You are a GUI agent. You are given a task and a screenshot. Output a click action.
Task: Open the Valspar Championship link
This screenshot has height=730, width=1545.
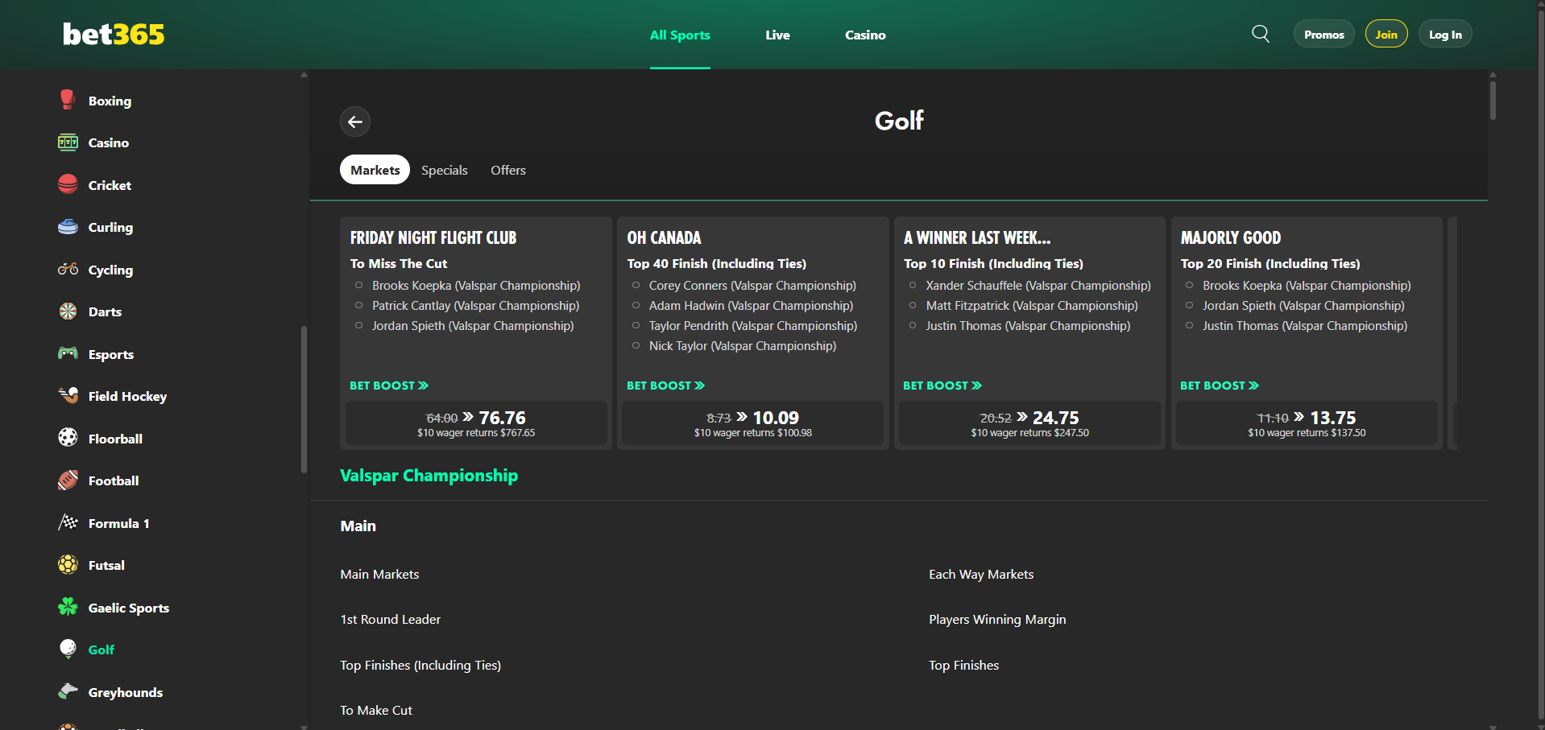click(x=429, y=476)
